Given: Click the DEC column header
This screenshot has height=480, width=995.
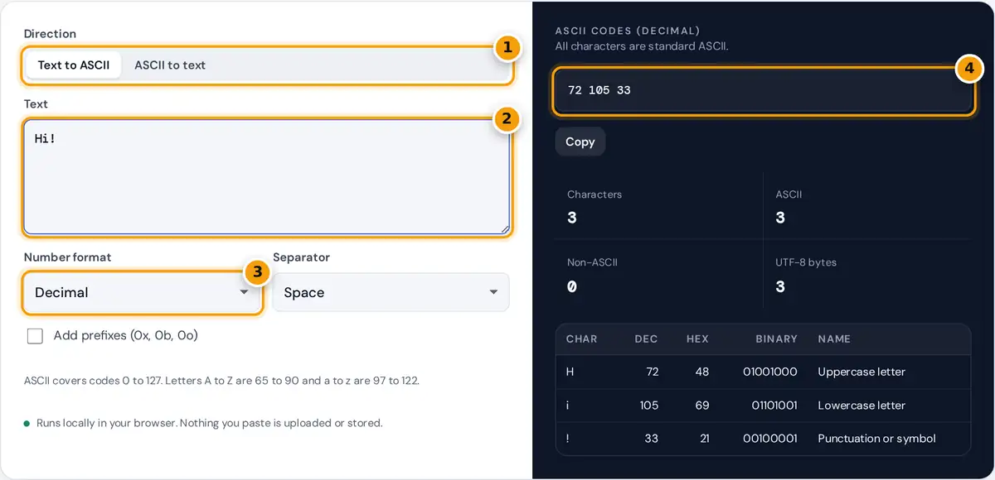Looking at the screenshot, I should pyautogui.click(x=646, y=339).
